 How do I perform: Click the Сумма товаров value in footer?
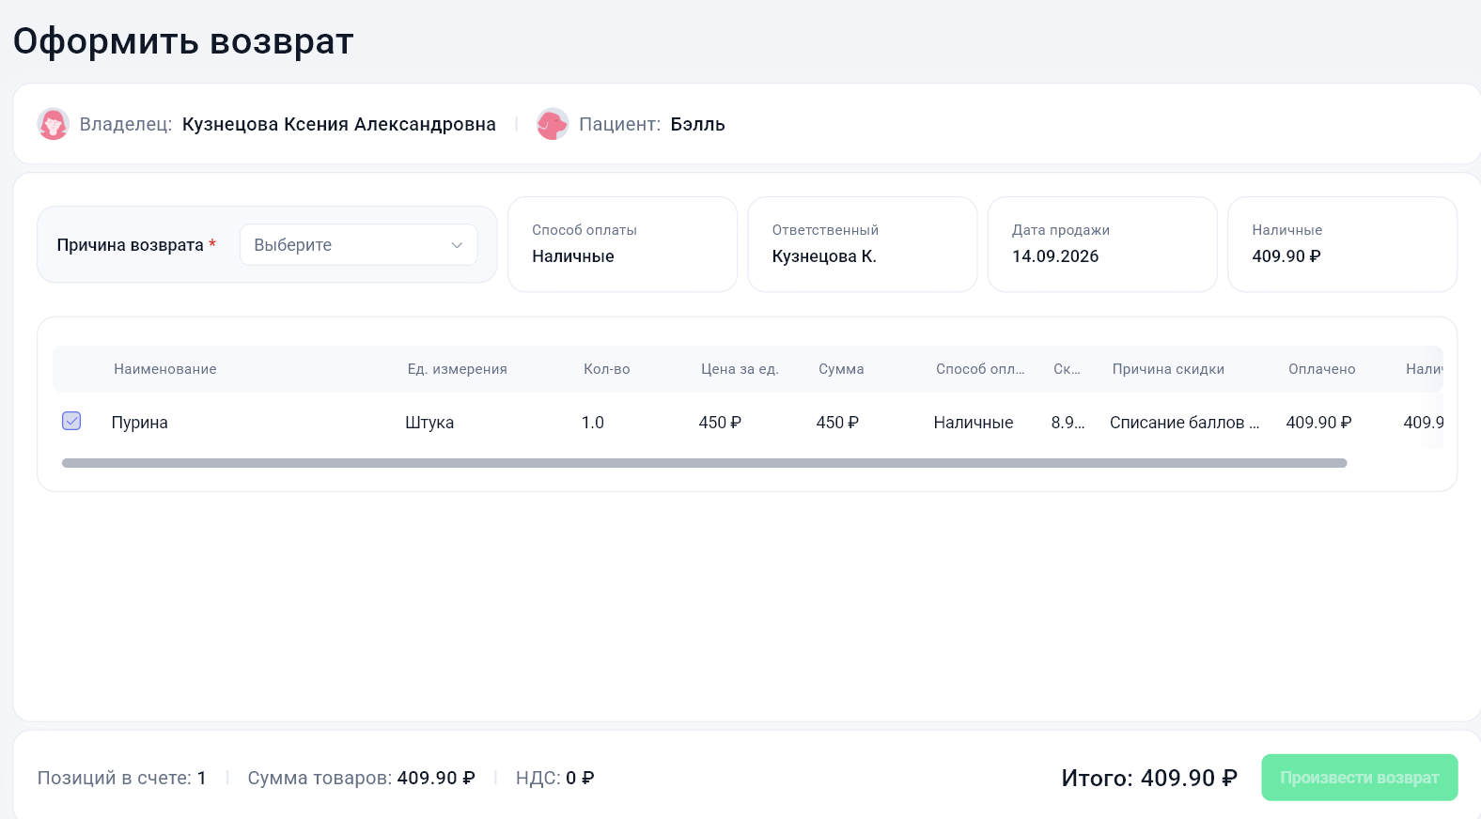[436, 778]
